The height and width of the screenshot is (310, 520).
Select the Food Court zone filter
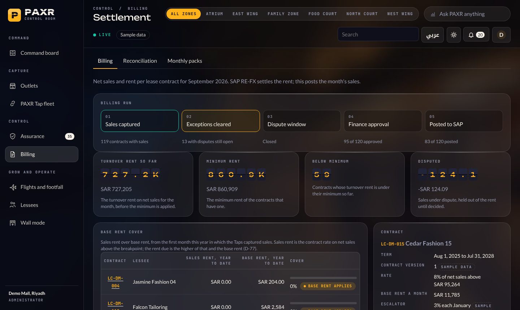pos(322,14)
